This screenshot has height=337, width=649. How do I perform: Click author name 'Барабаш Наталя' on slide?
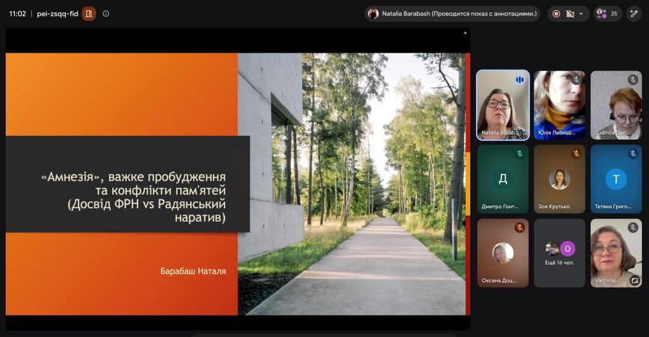pyautogui.click(x=193, y=271)
